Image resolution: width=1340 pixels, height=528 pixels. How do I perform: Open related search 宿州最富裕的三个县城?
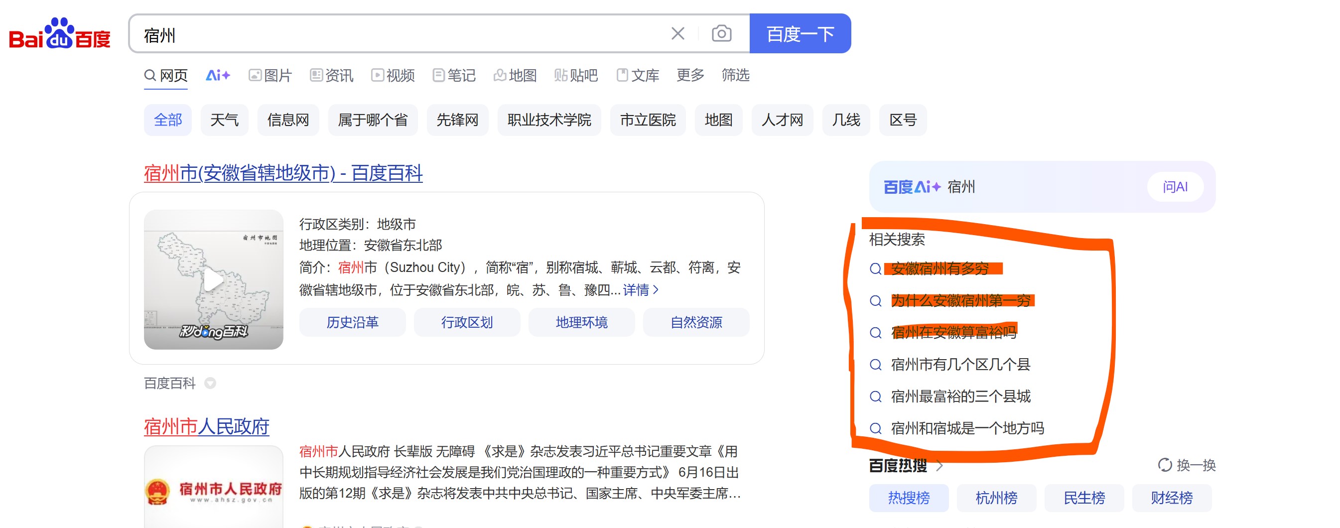coord(961,396)
